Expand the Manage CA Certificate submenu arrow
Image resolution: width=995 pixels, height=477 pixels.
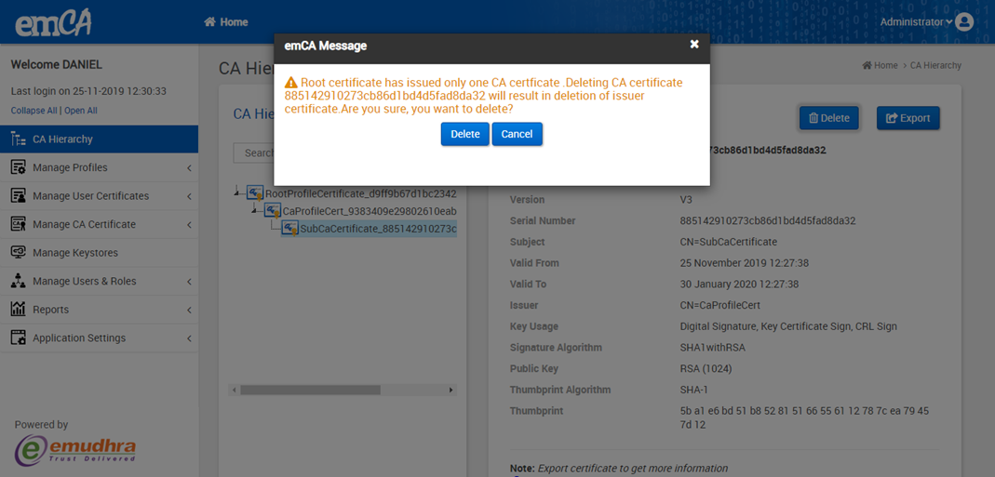(189, 225)
